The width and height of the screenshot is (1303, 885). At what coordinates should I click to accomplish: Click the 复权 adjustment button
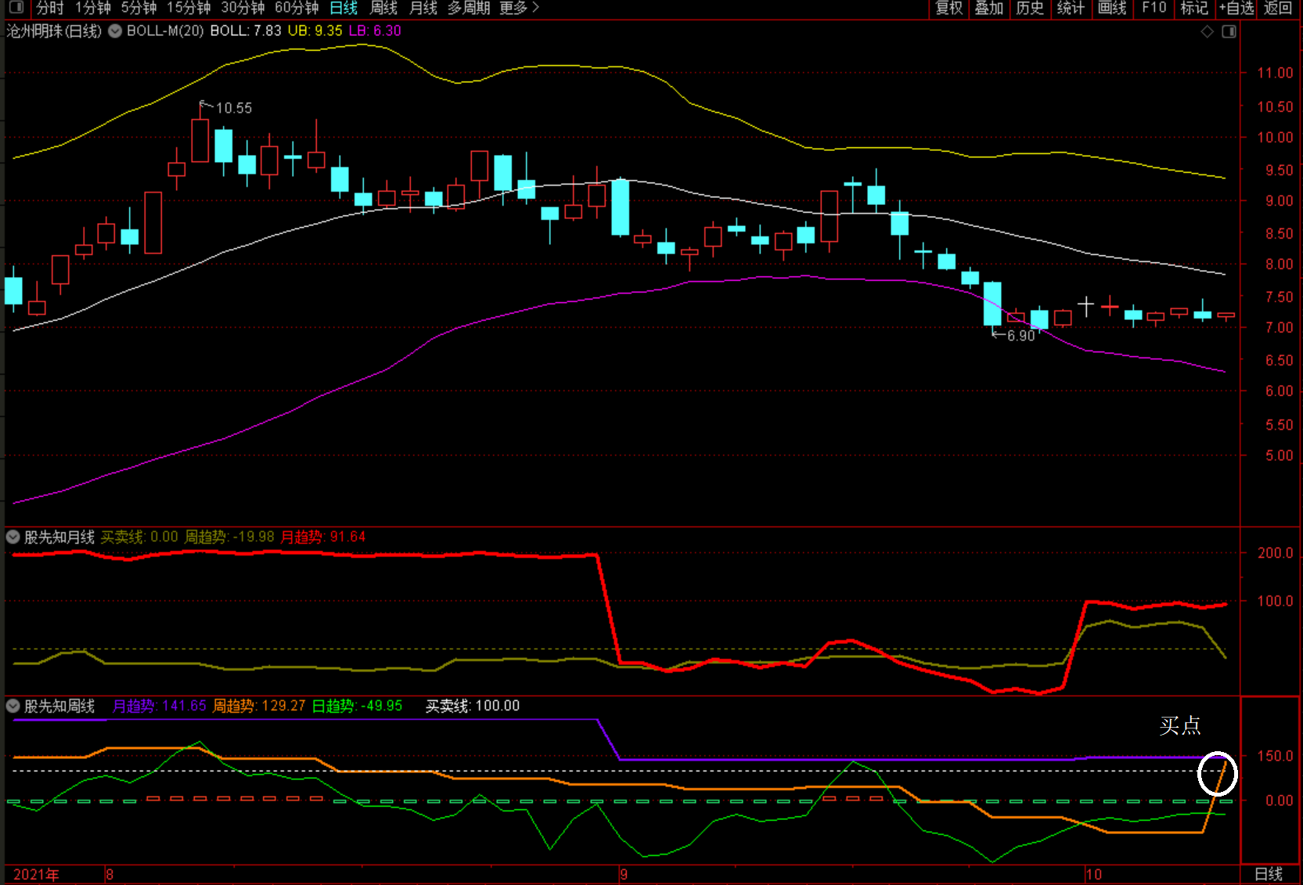[x=948, y=8]
